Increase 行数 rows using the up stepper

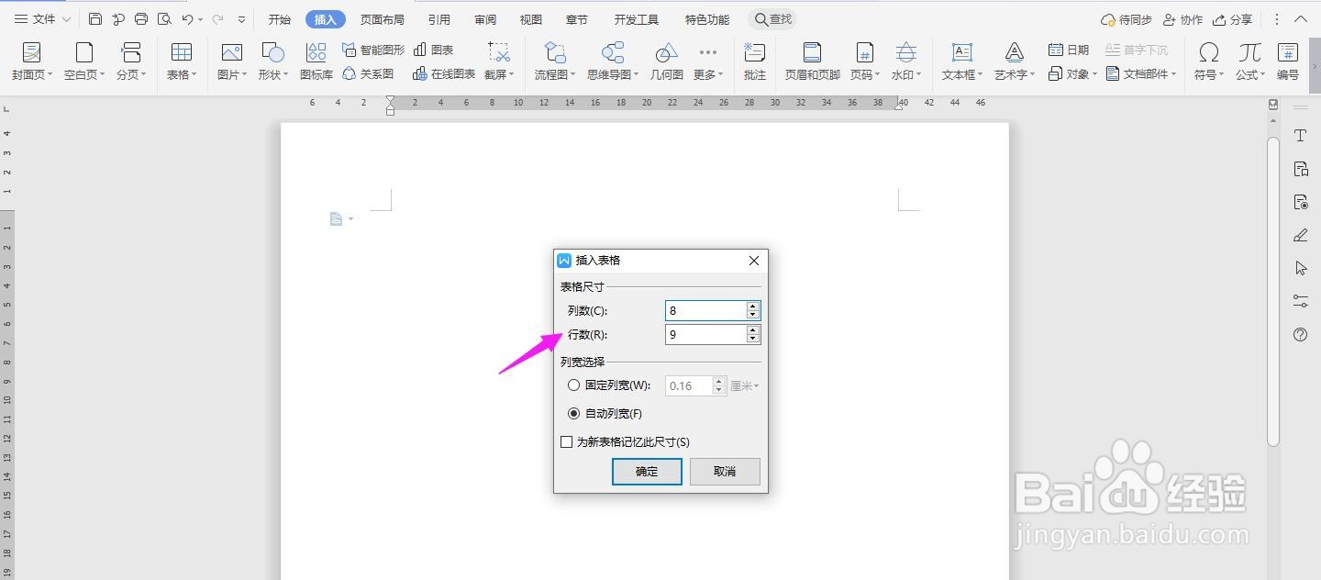[753, 330]
